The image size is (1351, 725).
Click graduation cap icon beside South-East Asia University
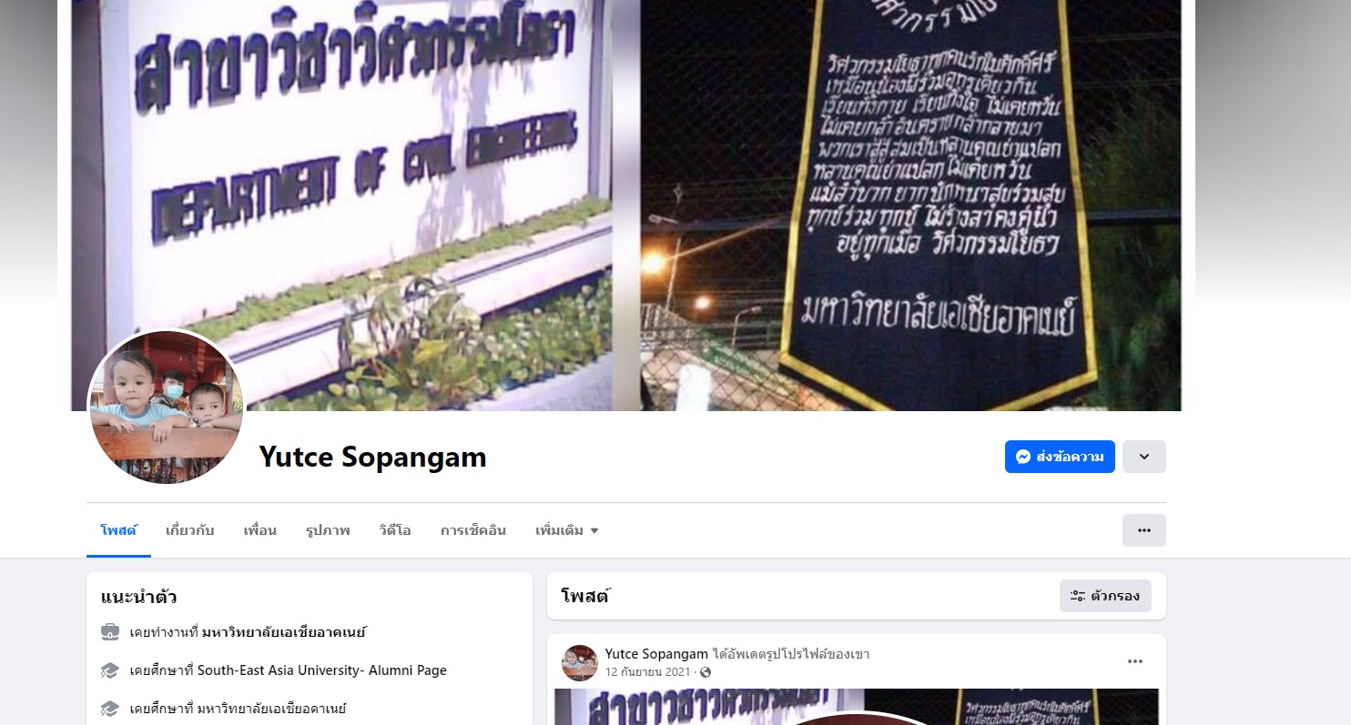(109, 670)
